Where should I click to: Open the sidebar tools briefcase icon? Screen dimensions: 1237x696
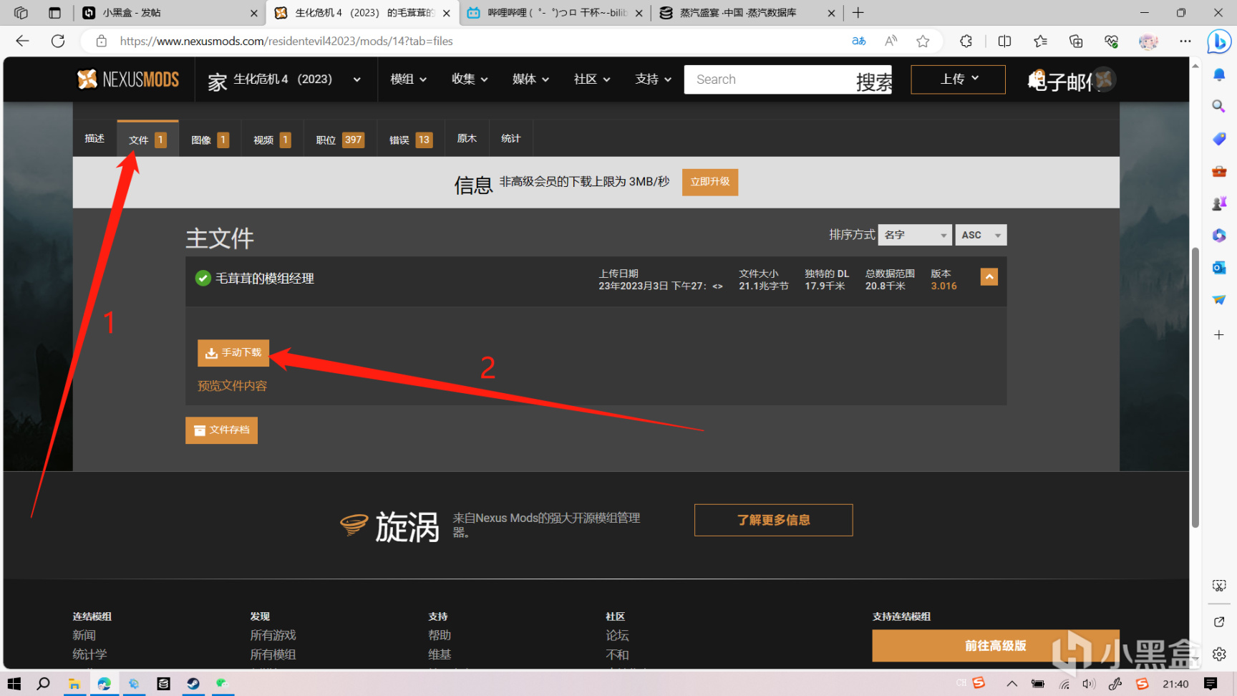(1219, 171)
